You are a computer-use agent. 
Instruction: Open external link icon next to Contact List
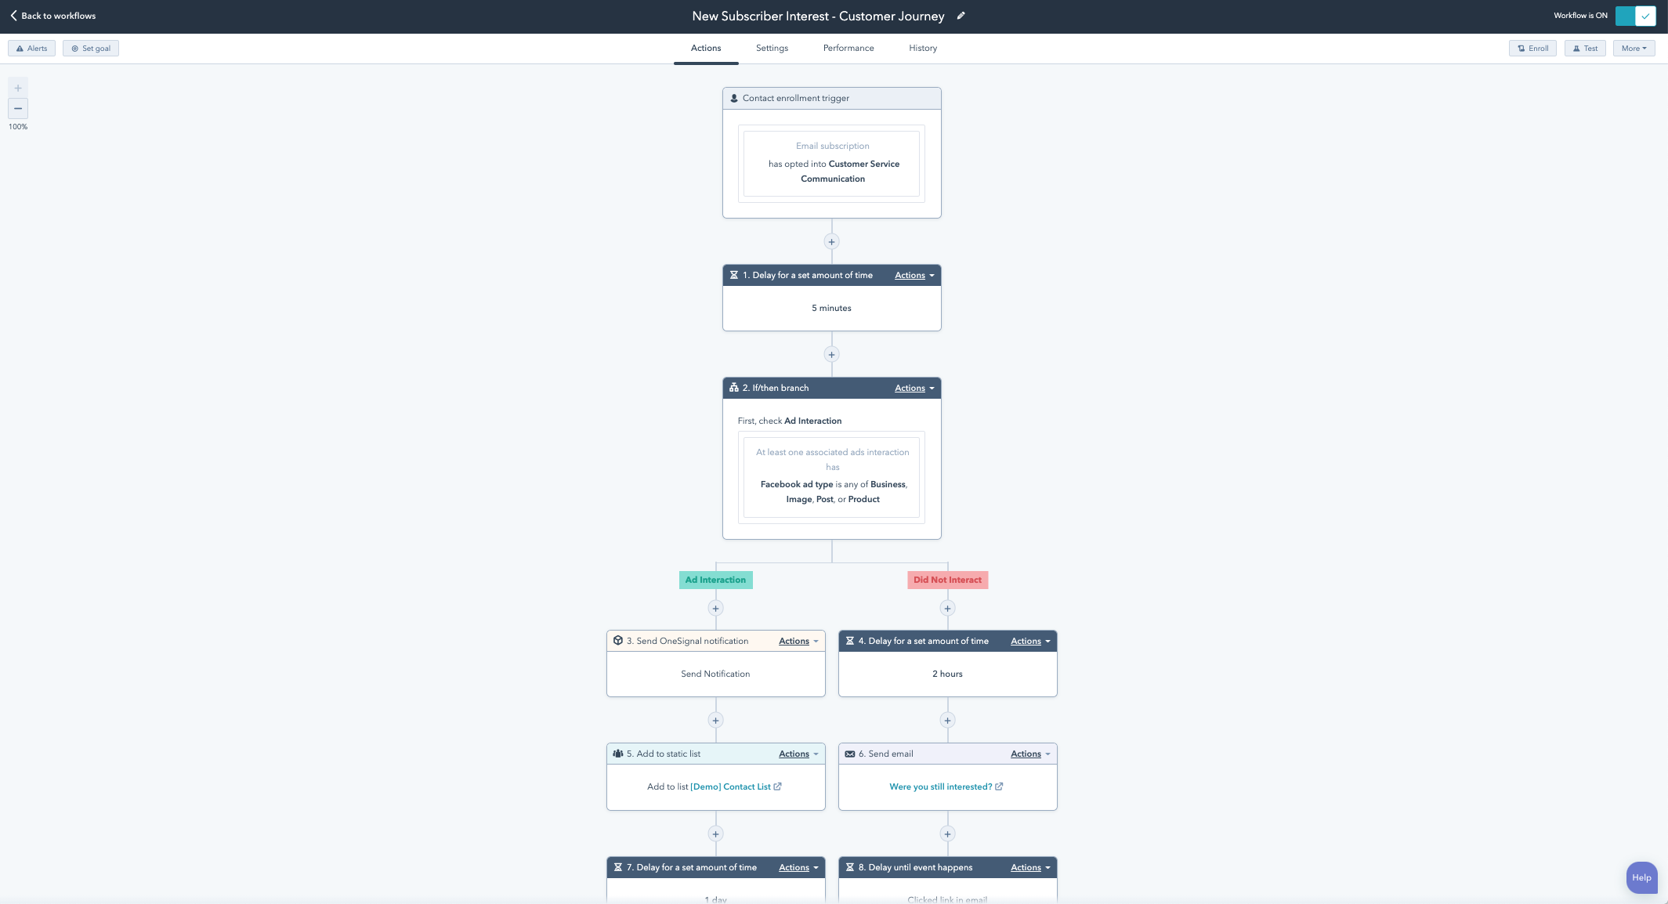click(x=777, y=786)
